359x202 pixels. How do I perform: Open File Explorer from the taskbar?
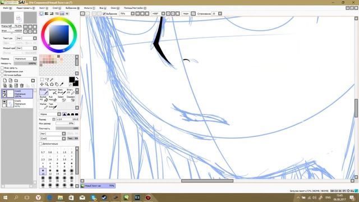tap(60, 198)
